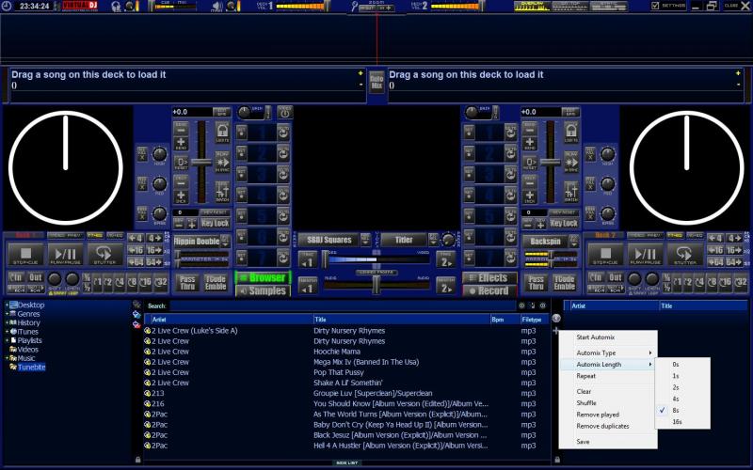Click the left deck sync arrow button

(222, 162)
